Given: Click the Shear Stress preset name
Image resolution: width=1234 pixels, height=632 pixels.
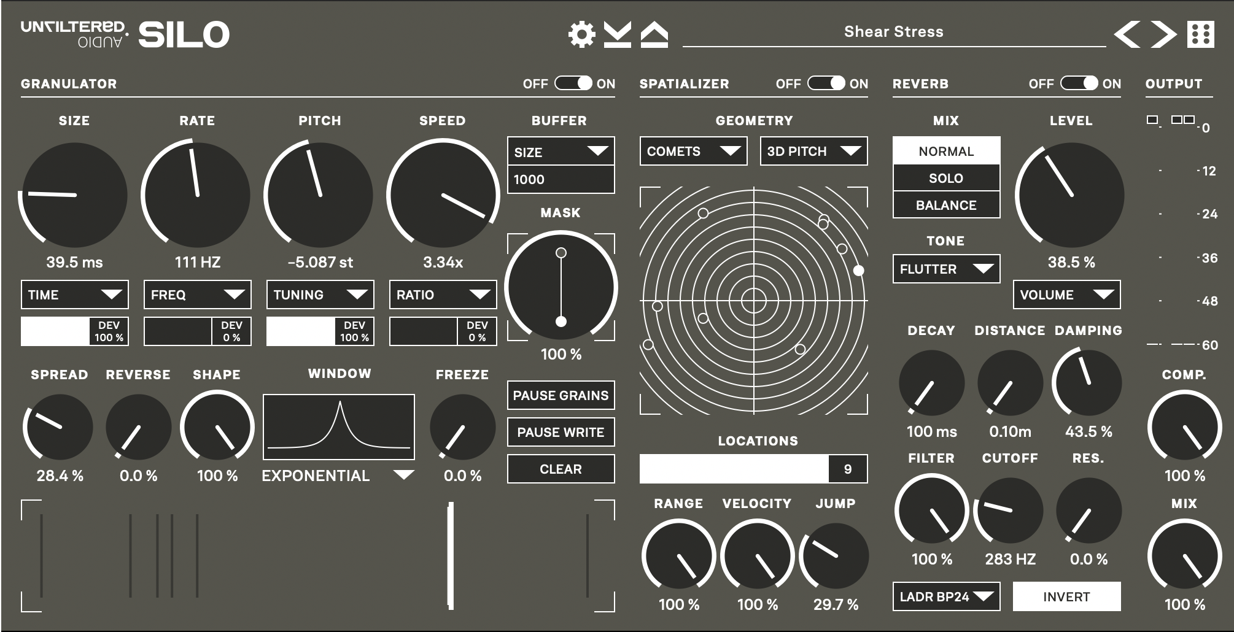Looking at the screenshot, I should 894,31.
